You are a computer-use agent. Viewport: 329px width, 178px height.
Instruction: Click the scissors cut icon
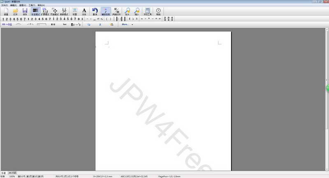(100, 25)
